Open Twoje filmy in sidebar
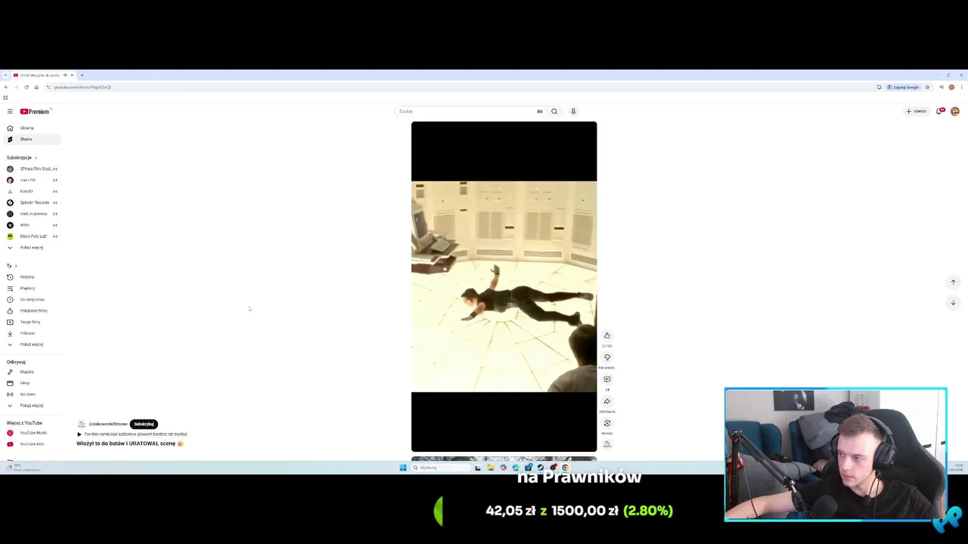 click(30, 322)
